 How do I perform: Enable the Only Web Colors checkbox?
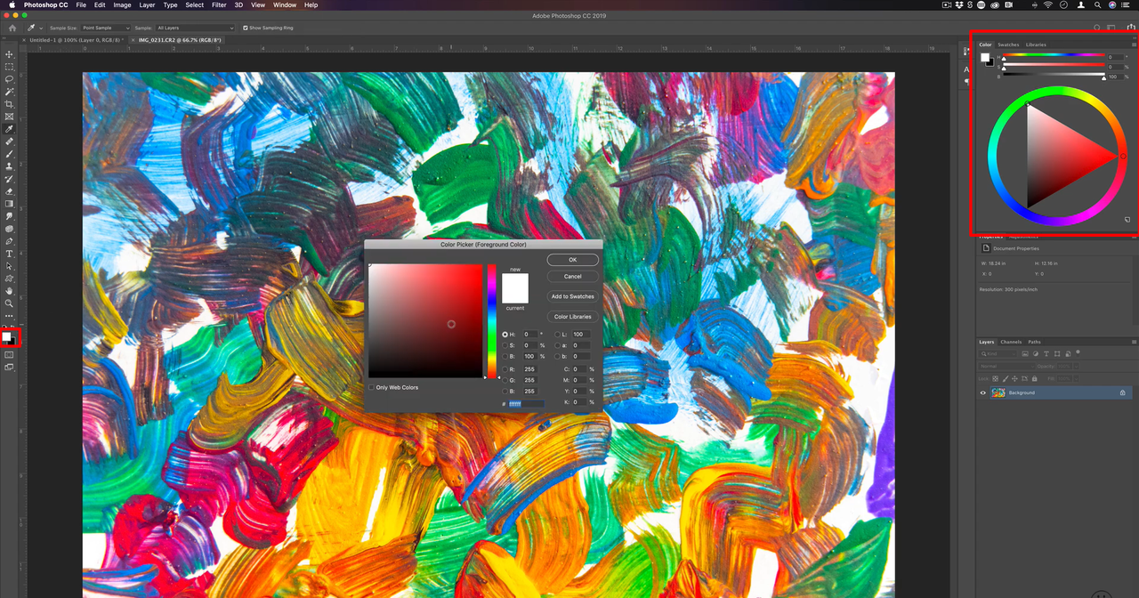tap(371, 387)
